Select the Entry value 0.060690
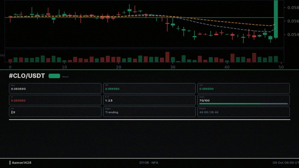299x168 pixels. point(18,89)
